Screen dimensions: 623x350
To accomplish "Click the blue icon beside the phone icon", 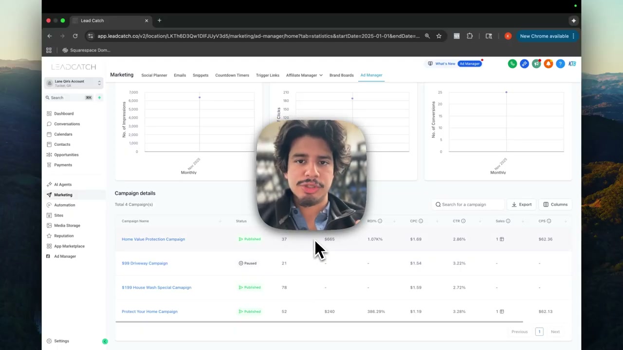I will click(x=524, y=64).
